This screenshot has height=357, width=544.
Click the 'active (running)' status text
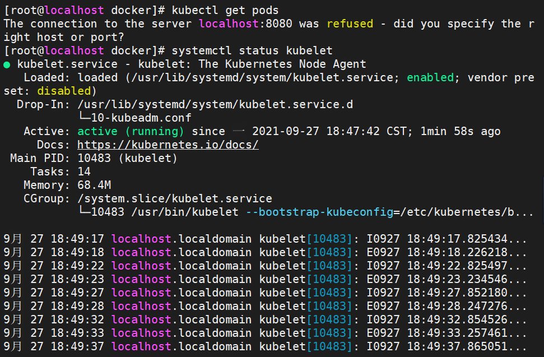pyautogui.click(x=131, y=132)
